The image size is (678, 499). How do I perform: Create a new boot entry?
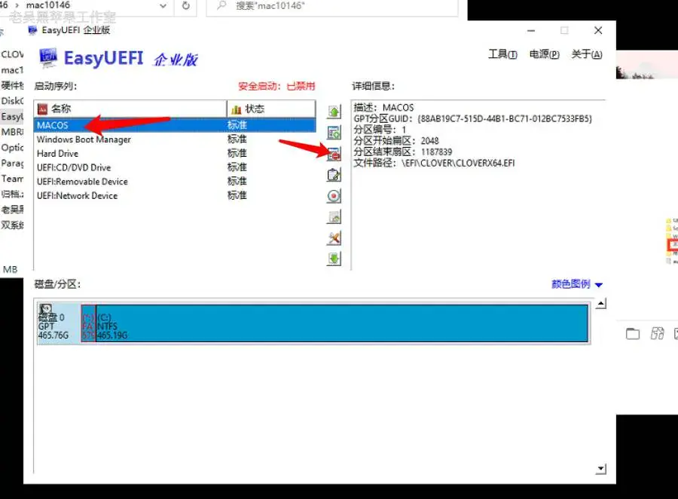tap(334, 133)
